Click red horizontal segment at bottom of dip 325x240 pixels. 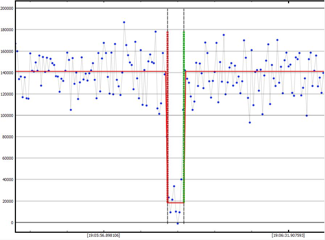(x=176, y=203)
